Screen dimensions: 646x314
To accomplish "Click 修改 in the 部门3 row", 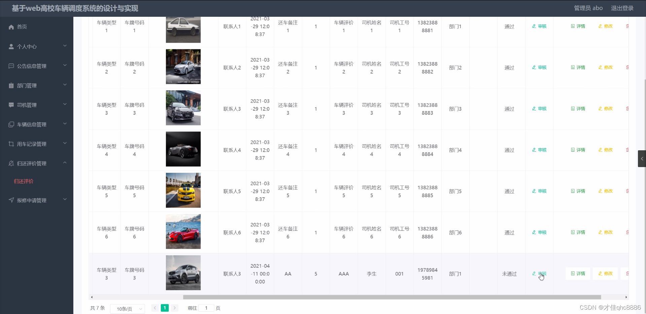I will [x=606, y=109].
